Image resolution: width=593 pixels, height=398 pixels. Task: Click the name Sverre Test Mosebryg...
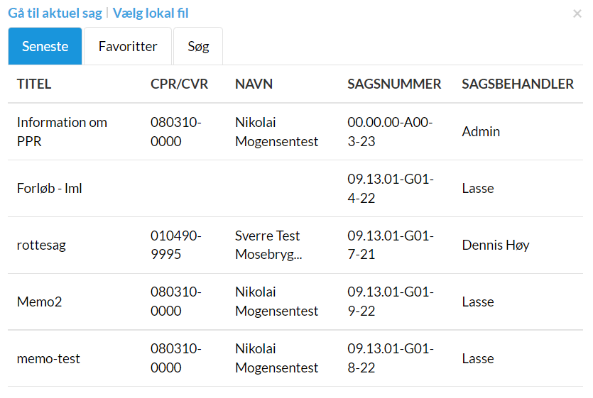pos(268,245)
